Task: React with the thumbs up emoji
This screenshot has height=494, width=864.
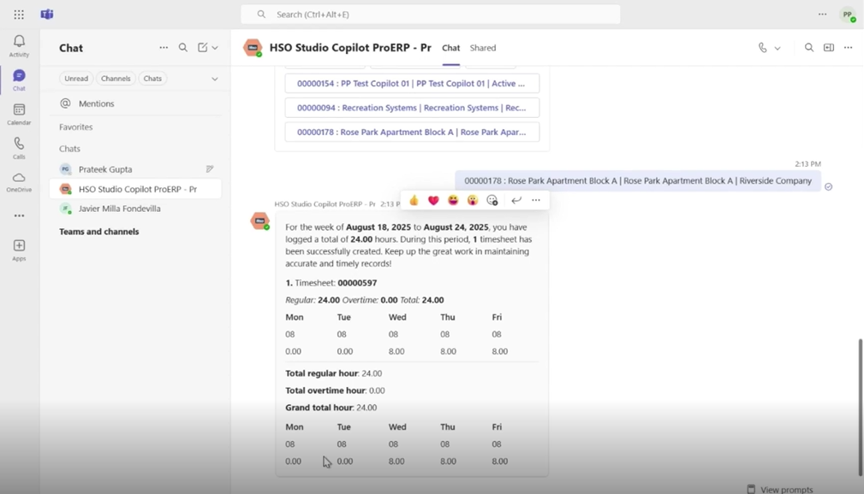Action: click(414, 200)
